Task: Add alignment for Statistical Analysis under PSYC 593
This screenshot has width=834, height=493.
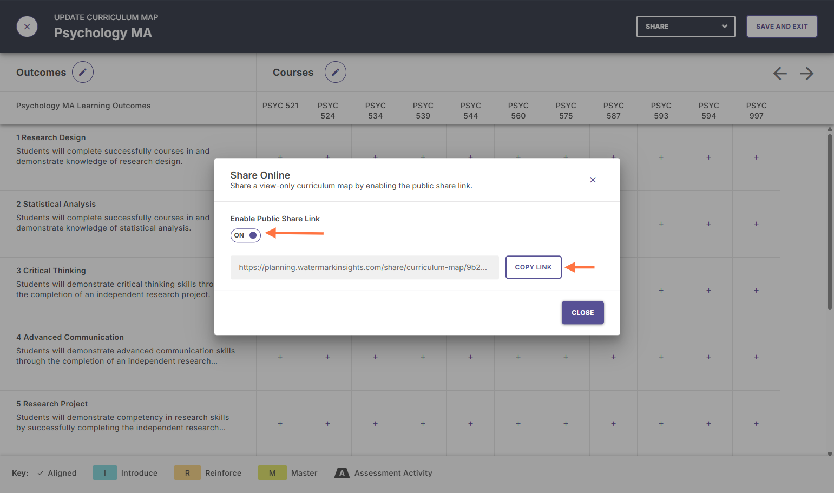Action: 661,224
